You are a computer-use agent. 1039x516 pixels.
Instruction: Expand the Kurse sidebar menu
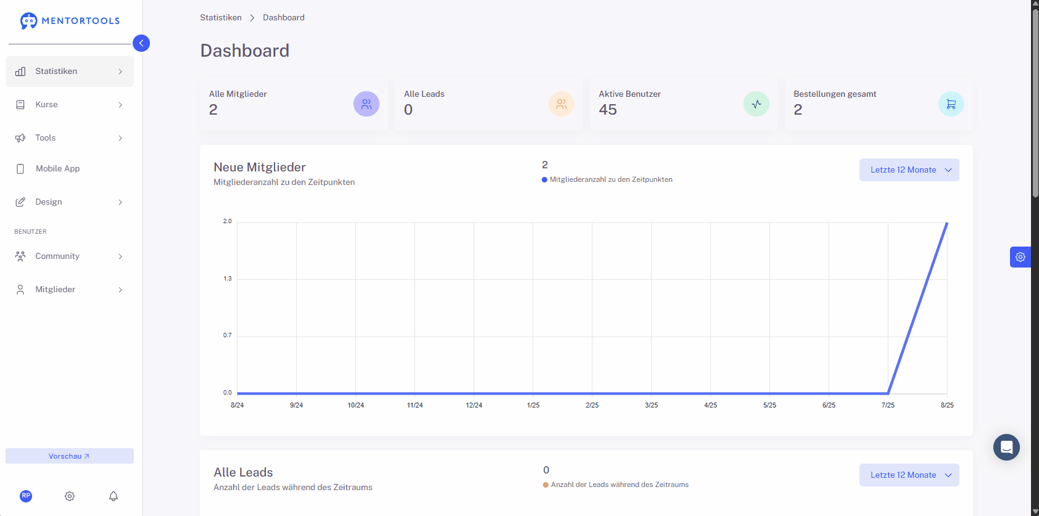(x=70, y=105)
